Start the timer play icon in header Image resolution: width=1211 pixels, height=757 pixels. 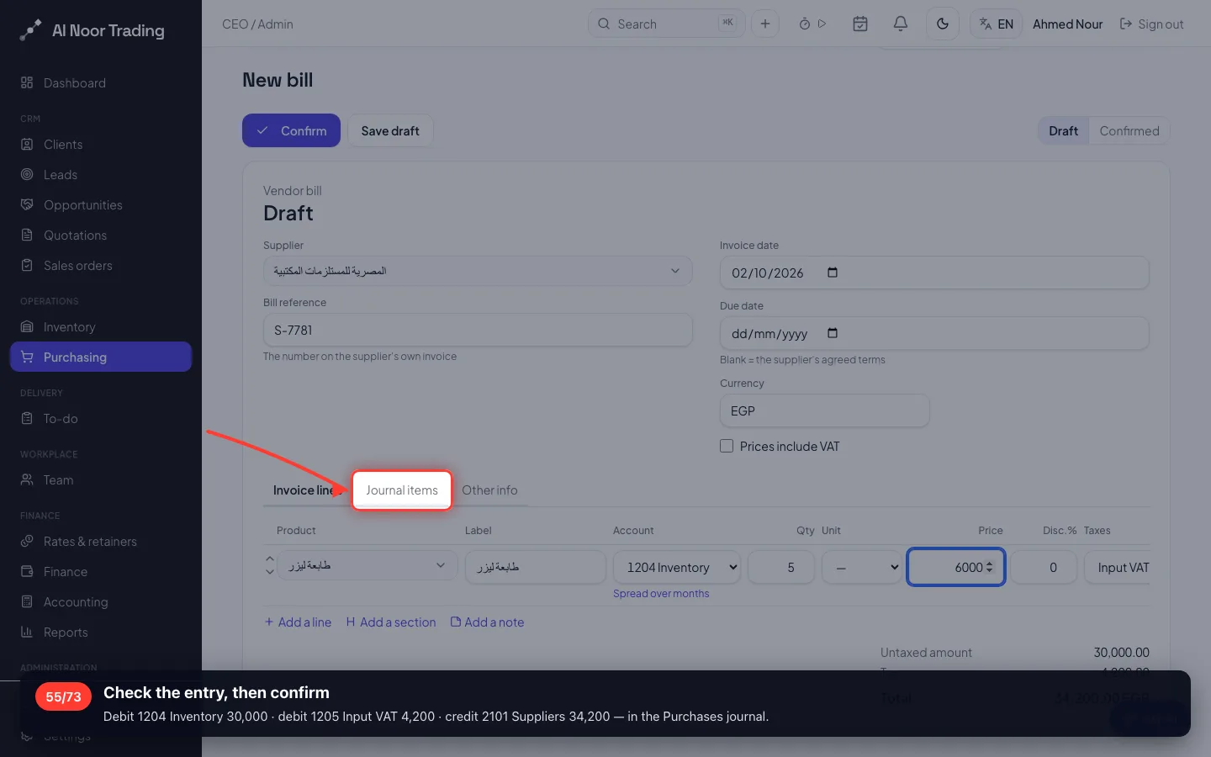pyautogui.click(x=822, y=24)
